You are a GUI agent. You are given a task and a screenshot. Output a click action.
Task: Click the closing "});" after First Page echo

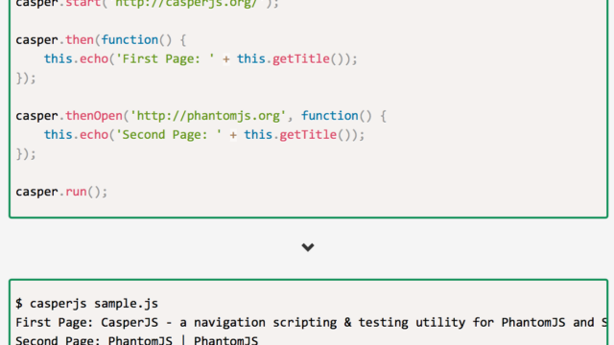(x=26, y=78)
